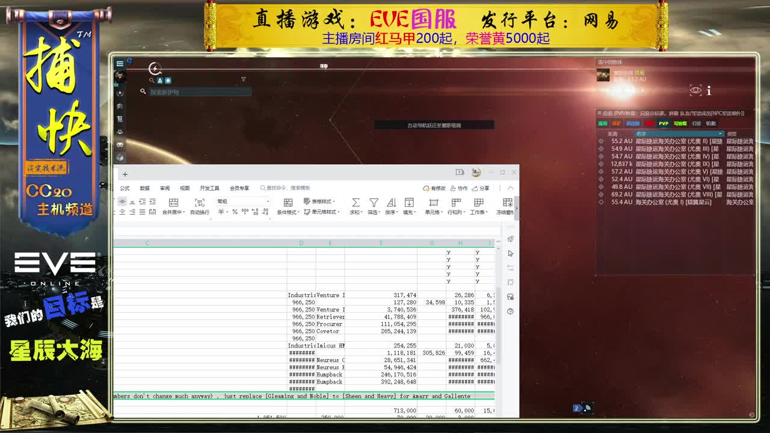770x433 pixels.
Task: Select the 可拾取 overview tab
Action: [x=680, y=123]
